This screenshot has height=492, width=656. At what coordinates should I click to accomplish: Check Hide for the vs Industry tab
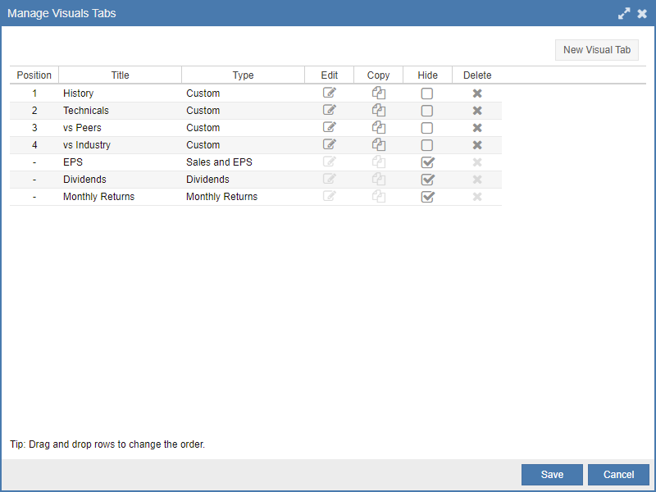click(426, 145)
